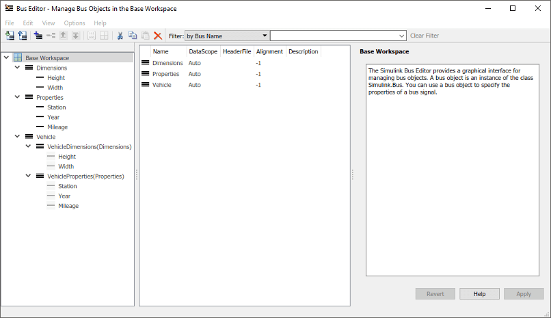551x318 pixels.
Task: Click the bus icon beside Dimensions in table
Action: [x=145, y=62]
